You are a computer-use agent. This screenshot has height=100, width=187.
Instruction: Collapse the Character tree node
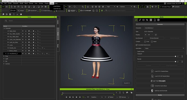[4, 28]
